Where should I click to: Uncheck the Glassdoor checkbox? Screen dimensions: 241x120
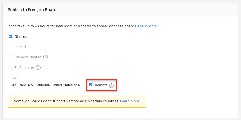(10, 36)
